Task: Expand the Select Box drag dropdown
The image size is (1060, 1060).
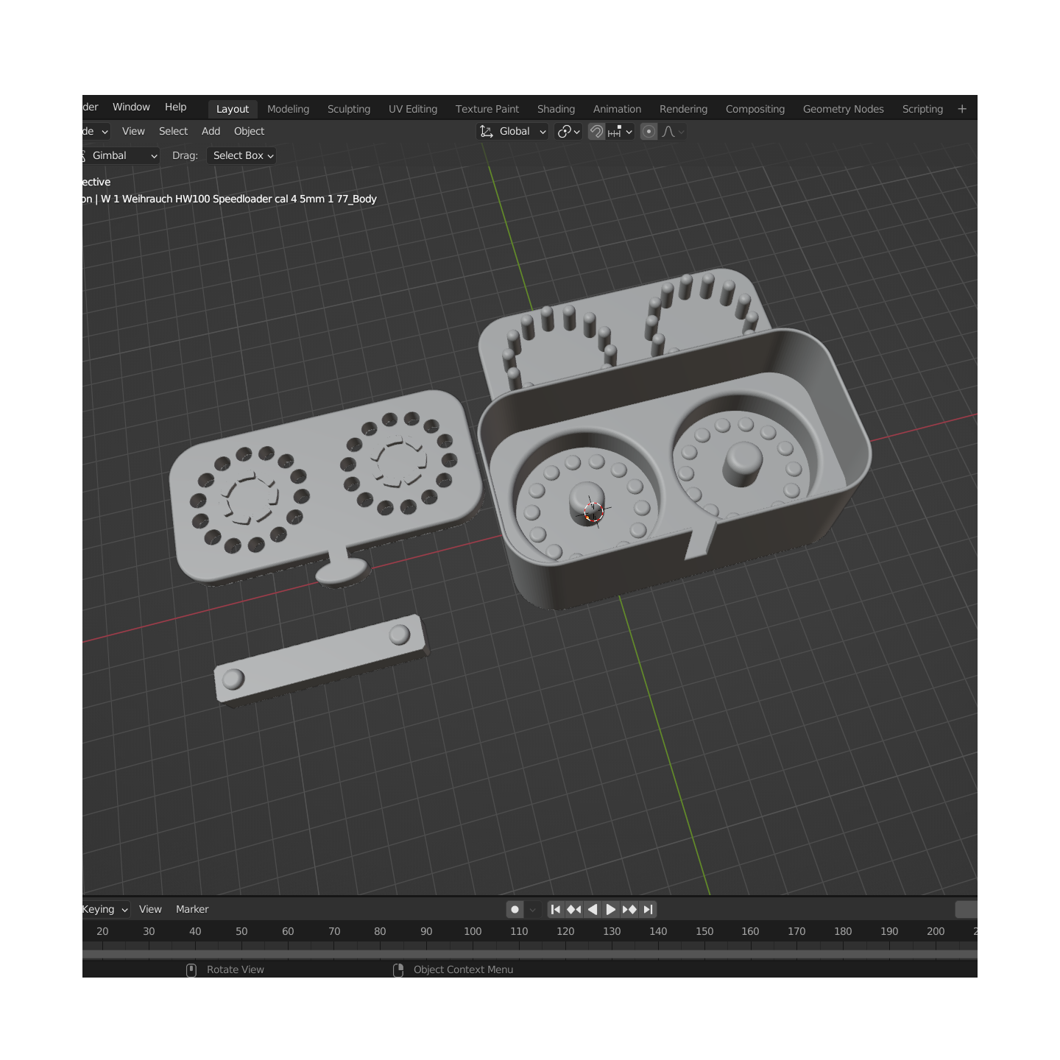Action: tap(242, 156)
